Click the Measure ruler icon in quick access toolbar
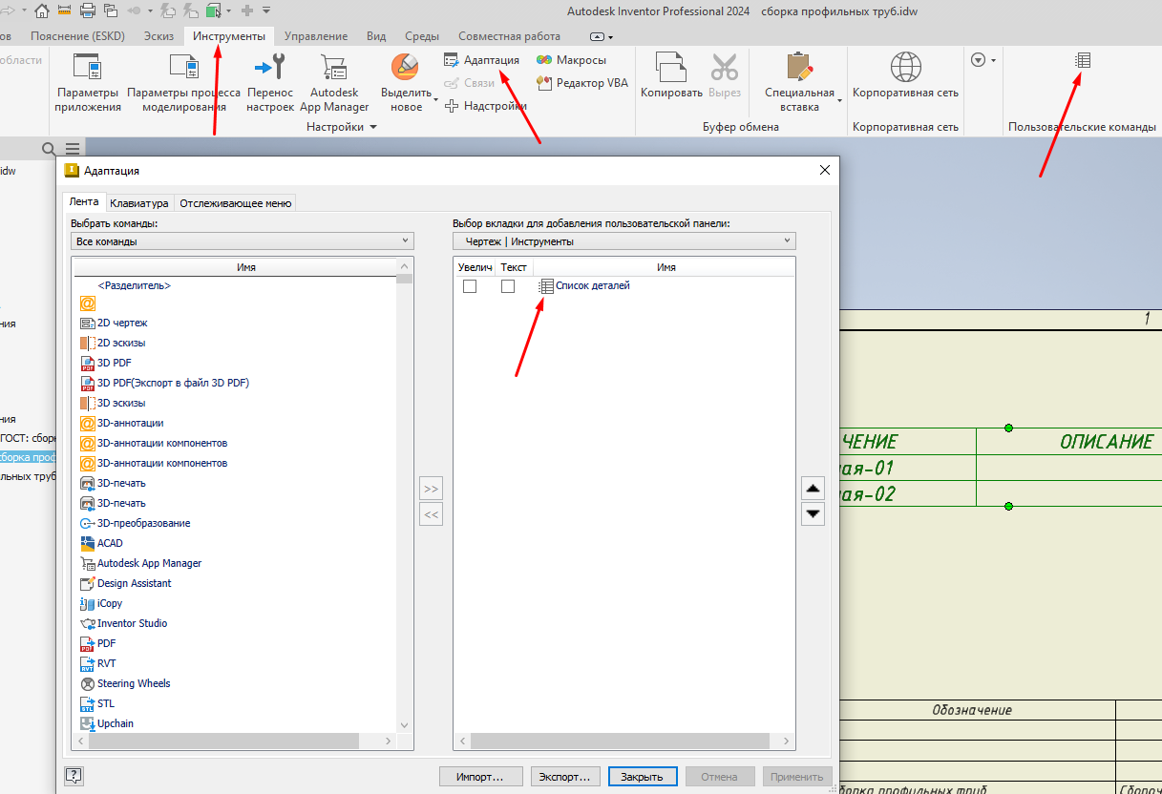 coord(65,11)
